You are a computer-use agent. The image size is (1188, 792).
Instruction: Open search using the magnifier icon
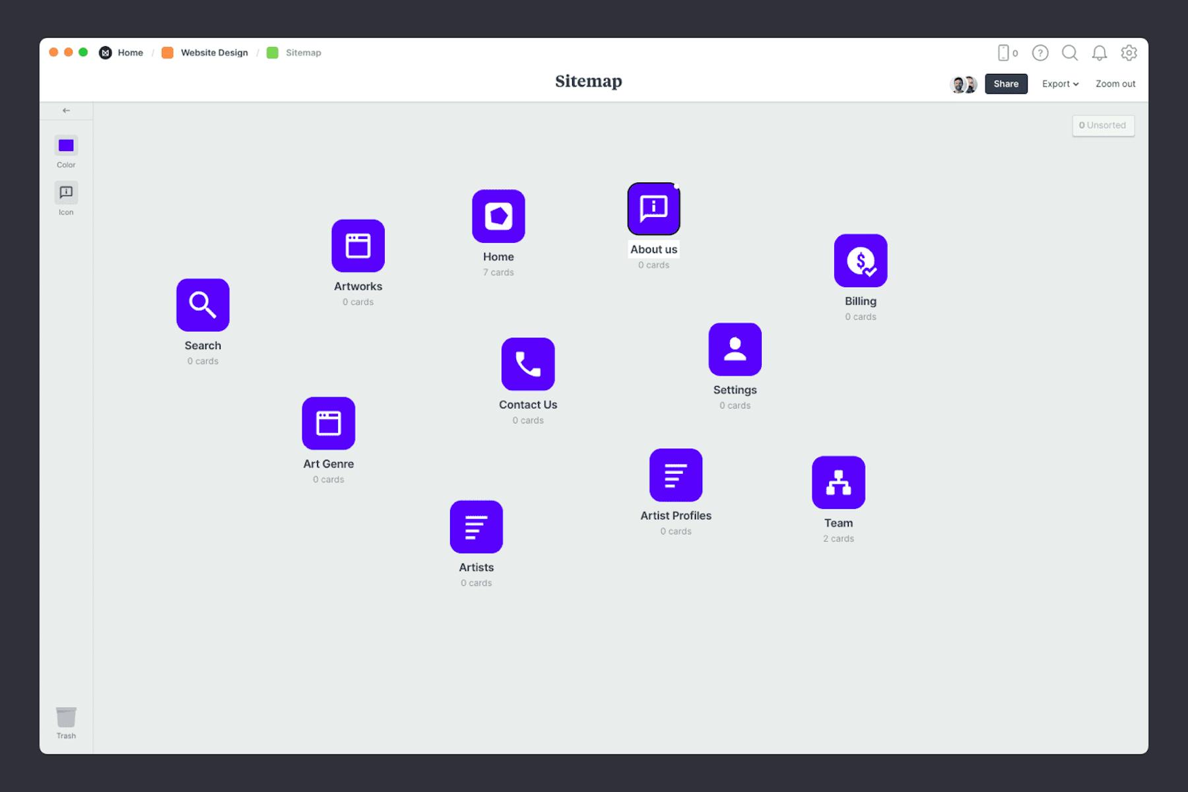pos(1070,53)
